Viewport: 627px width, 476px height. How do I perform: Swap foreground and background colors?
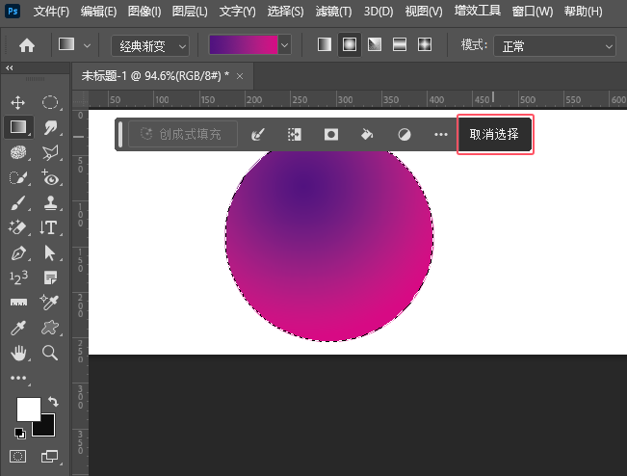point(53,401)
